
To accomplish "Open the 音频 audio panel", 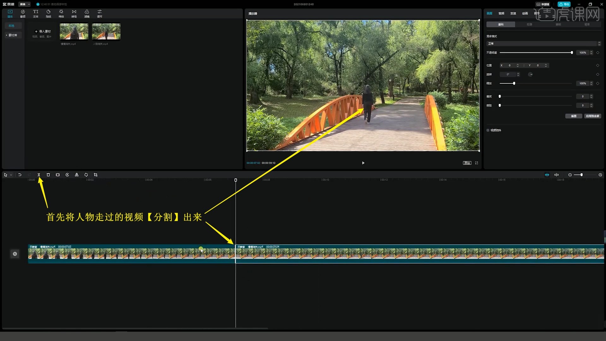I will click(23, 14).
